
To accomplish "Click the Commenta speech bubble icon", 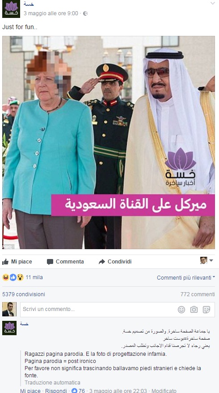I will [50, 262].
